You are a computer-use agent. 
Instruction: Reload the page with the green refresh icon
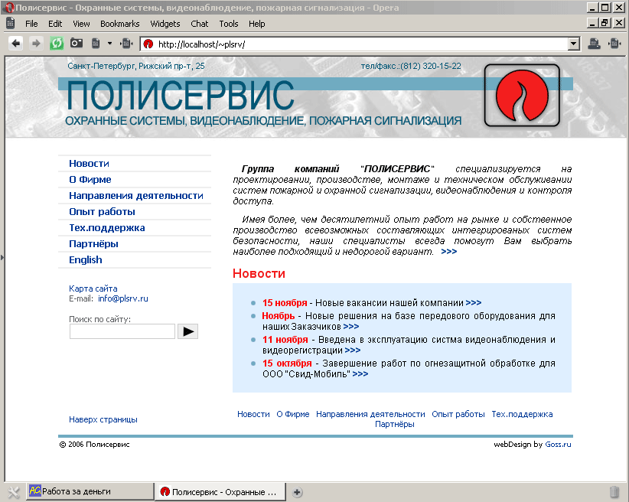pos(57,44)
